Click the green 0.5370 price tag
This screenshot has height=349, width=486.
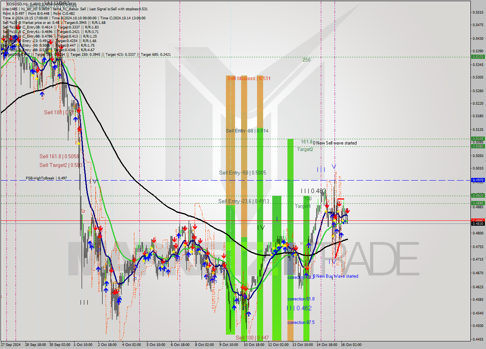[478, 57]
